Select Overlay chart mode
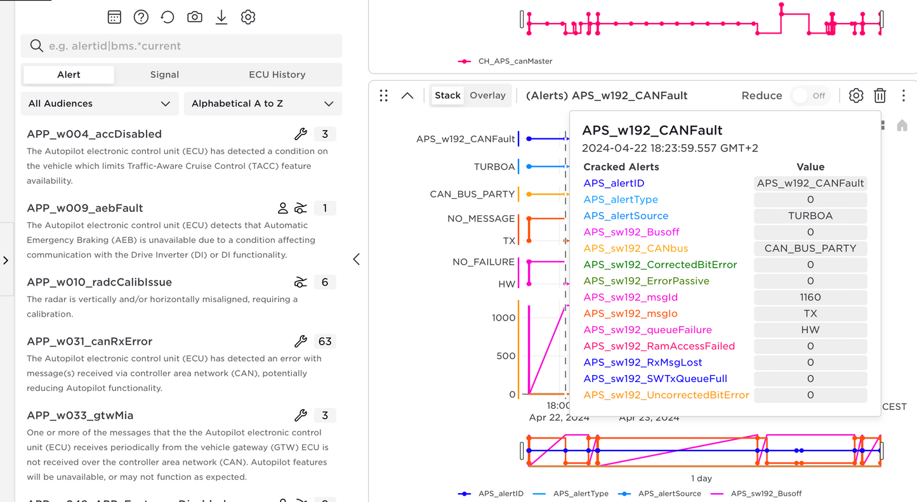Screen dimensions: 917x502 coord(487,95)
